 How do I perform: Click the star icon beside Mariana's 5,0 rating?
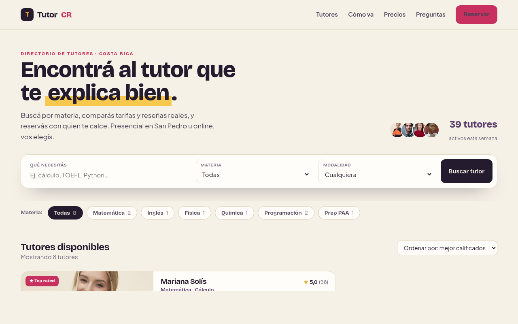tap(306, 282)
